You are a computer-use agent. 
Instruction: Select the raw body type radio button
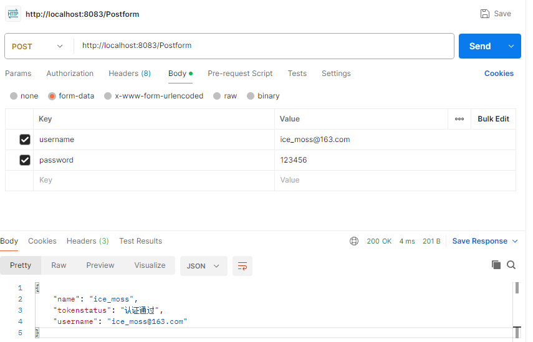pos(217,96)
